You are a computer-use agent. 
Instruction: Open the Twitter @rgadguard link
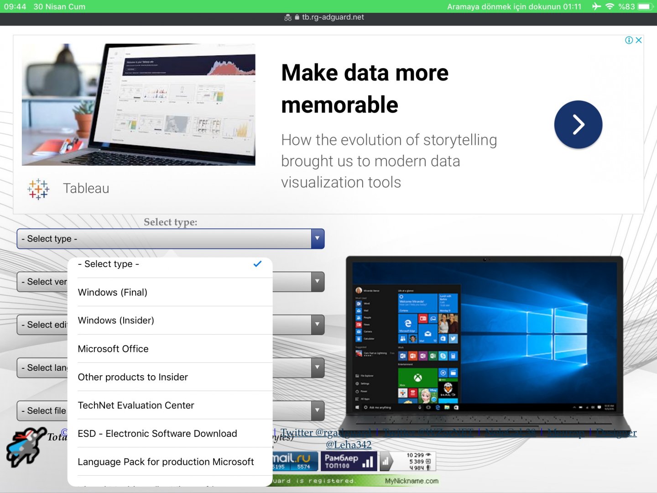[326, 433]
